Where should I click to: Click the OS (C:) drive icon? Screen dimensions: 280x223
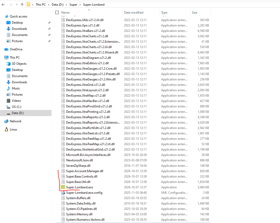click(x=8, y=107)
